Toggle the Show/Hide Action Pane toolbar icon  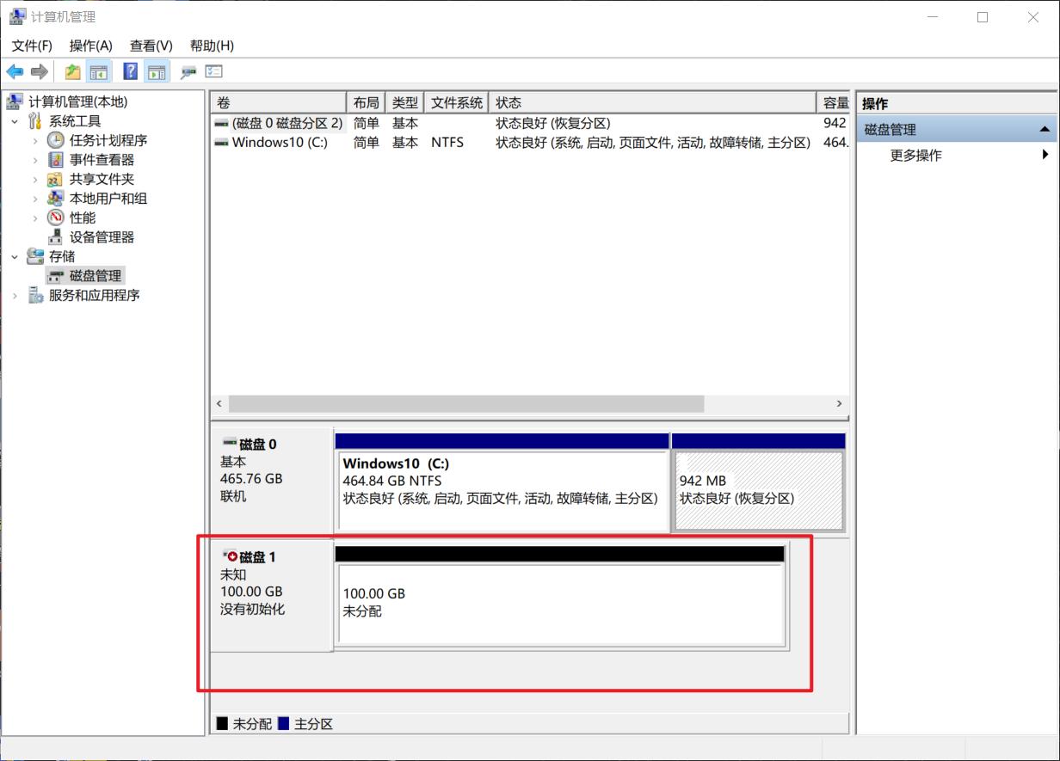156,72
